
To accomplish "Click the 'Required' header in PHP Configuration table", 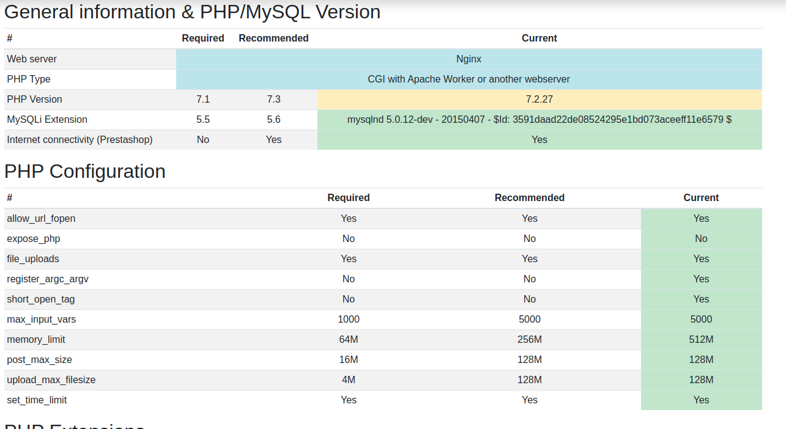I will [x=349, y=198].
